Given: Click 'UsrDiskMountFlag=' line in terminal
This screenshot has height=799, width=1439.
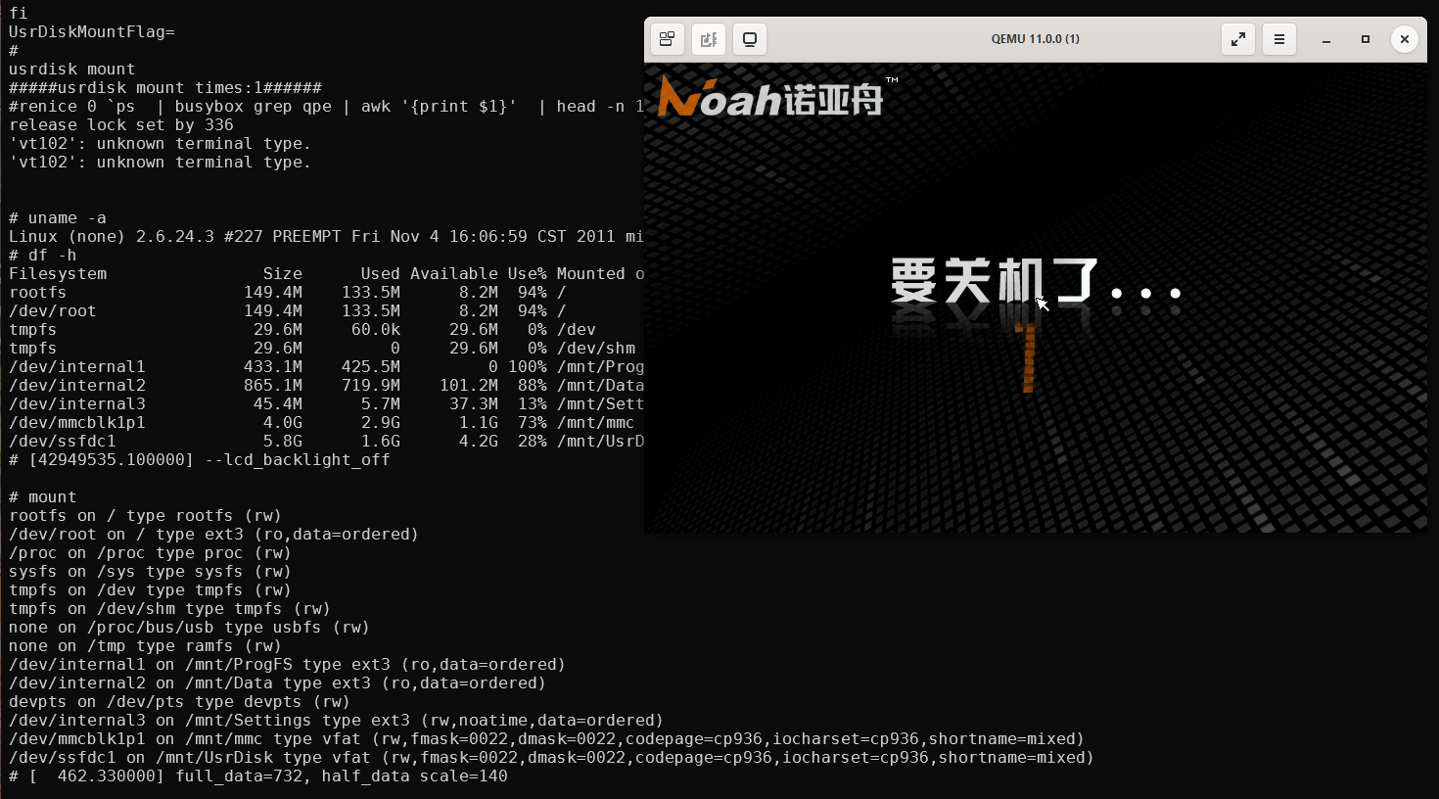Looking at the screenshot, I should click(92, 32).
